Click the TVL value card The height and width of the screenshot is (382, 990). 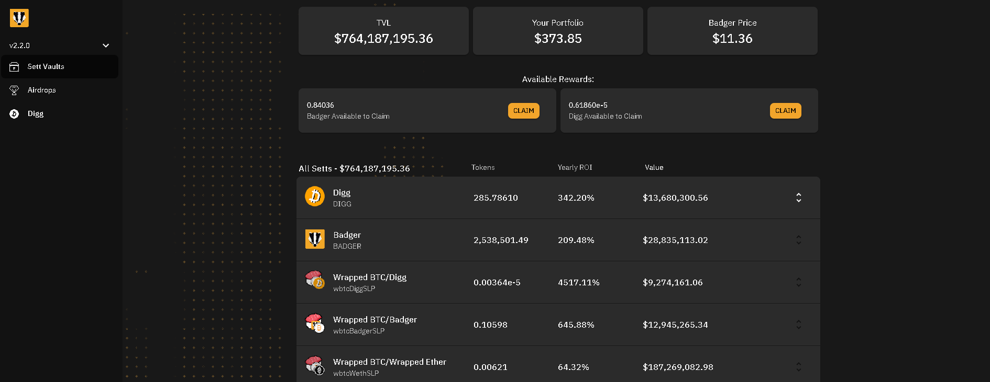pyautogui.click(x=383, y=31)
